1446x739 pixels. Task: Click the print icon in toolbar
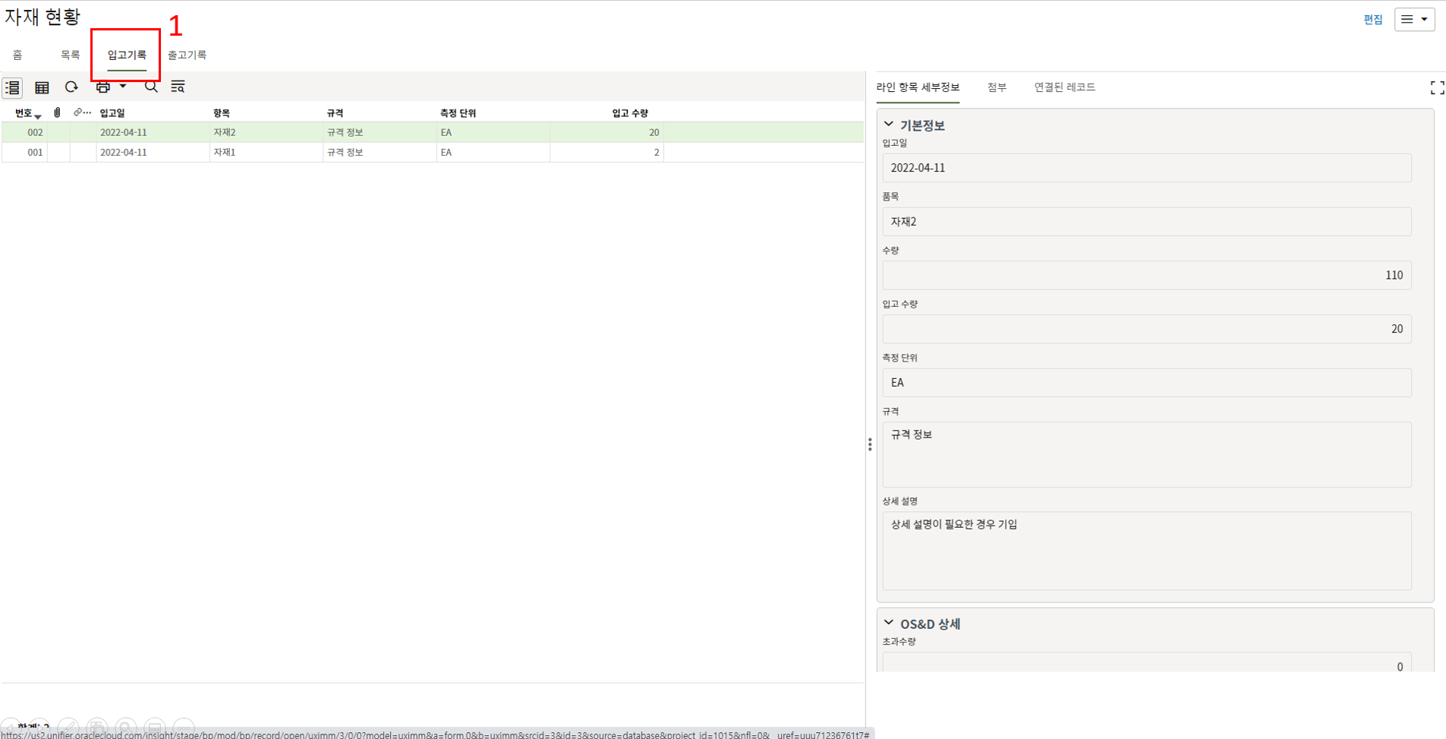coord(102,87)
